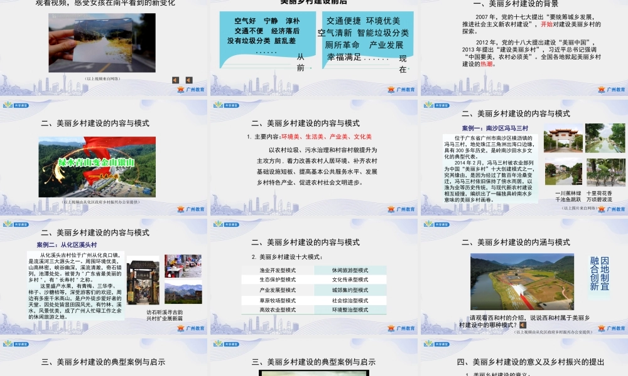Click the 共享课堂 badge on second-row left slide
This screenshot has height=376, width=628.
21,105
